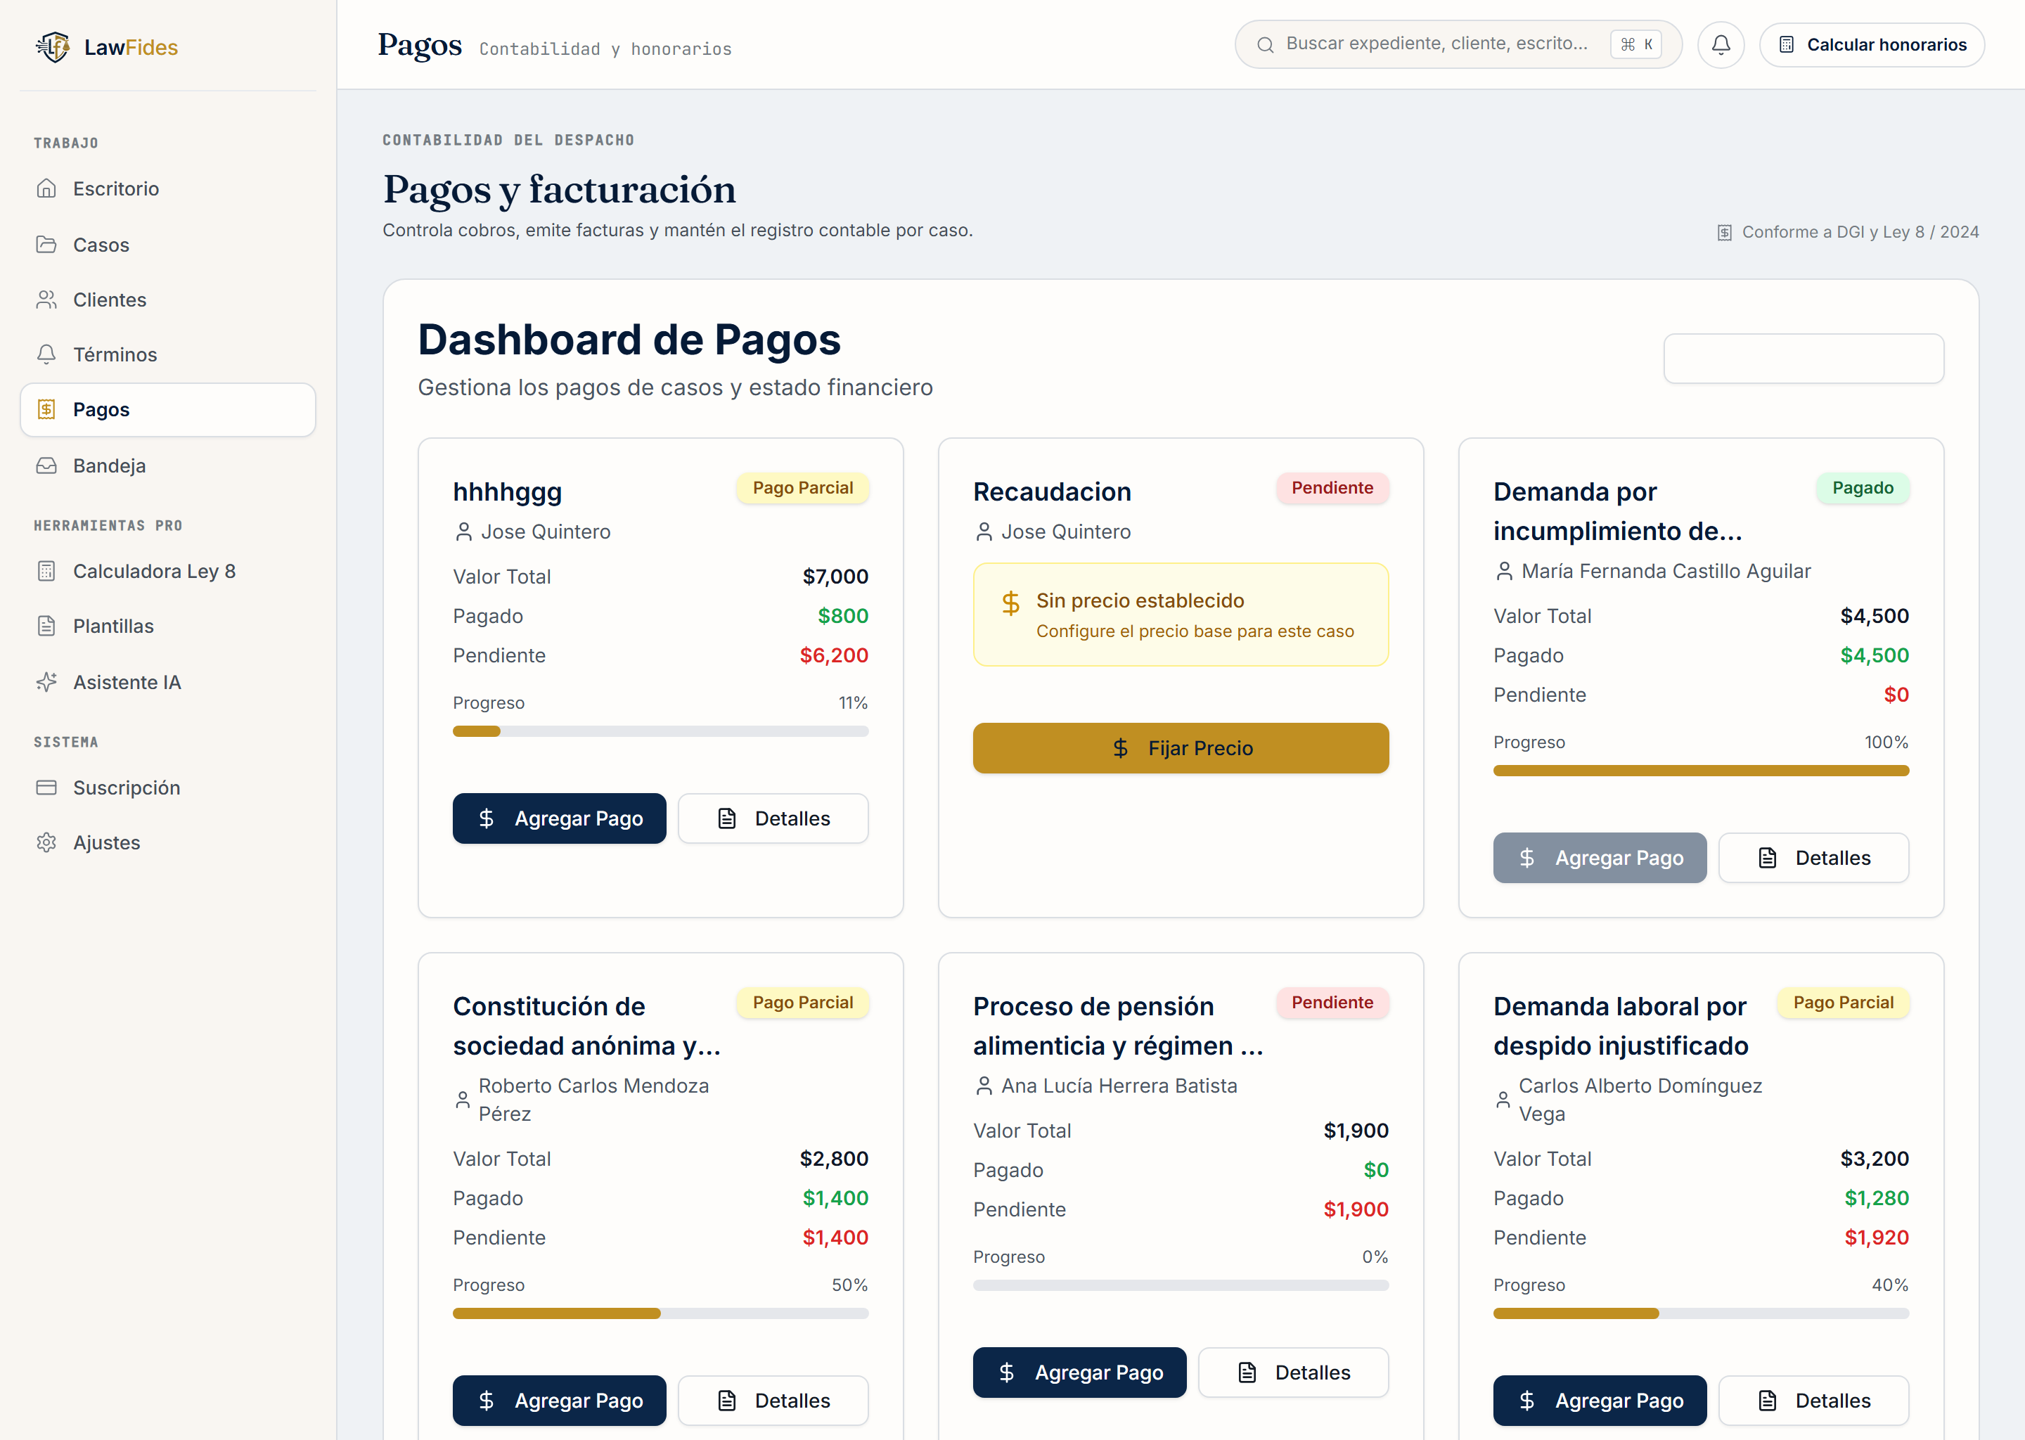
Task: Click Fijar Precio on Recaudacion card
Action: [1181, 748]
